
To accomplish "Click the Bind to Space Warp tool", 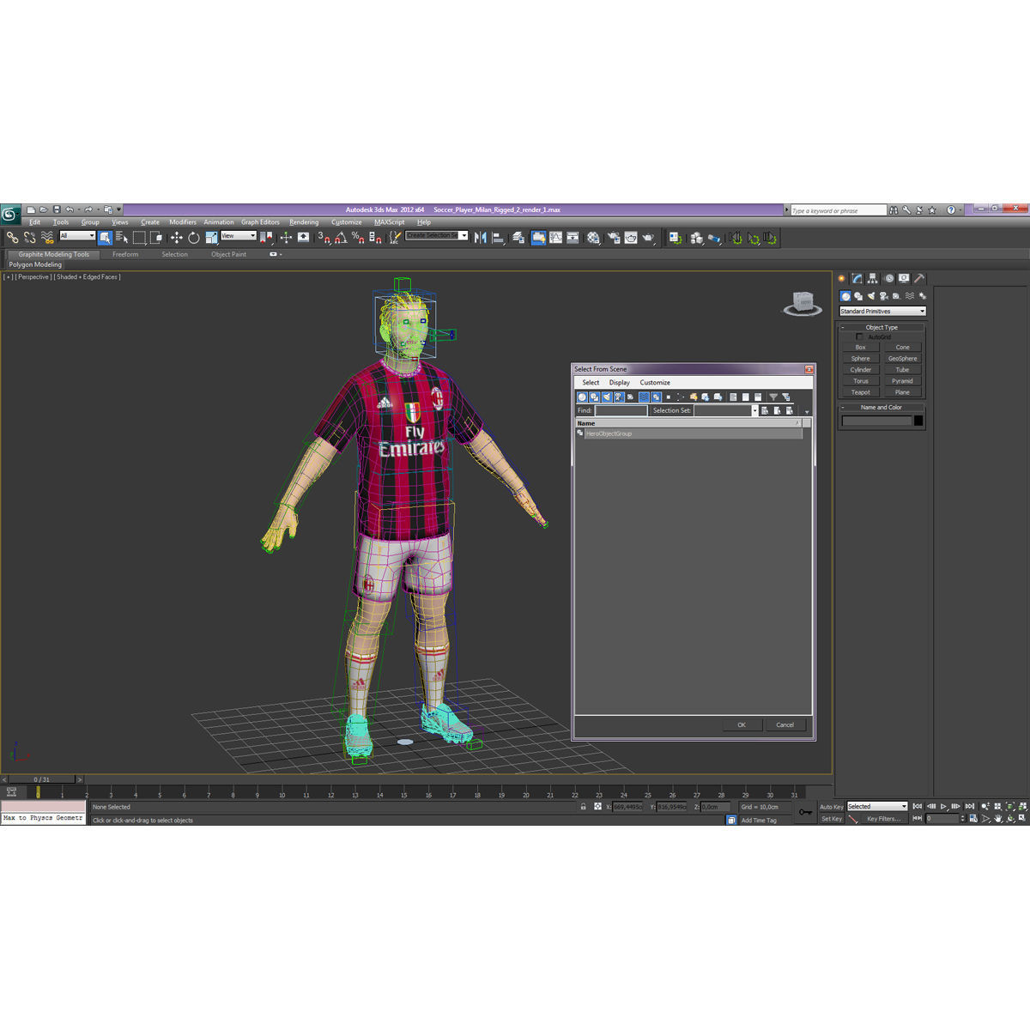I will (47, 238).
